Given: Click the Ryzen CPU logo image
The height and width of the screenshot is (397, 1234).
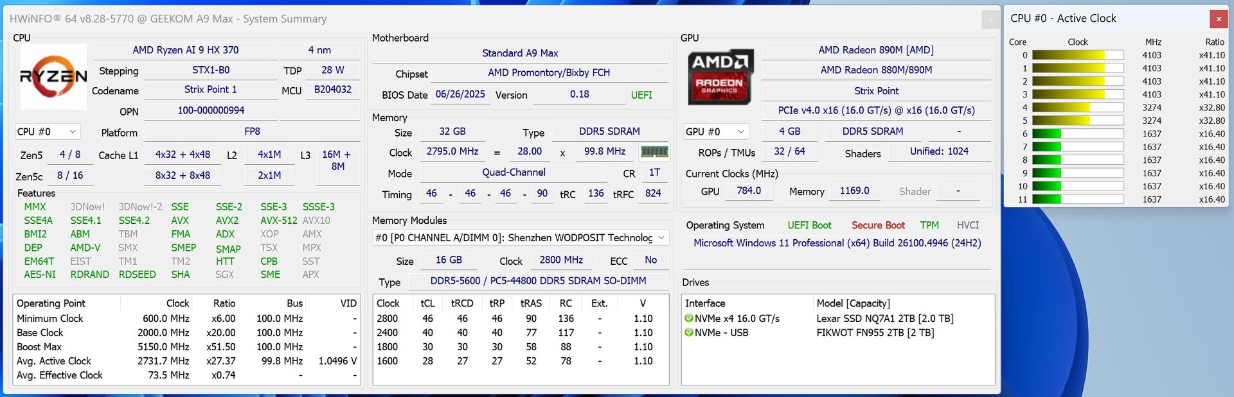Looking at the screenshot, I should click(53, 77).
